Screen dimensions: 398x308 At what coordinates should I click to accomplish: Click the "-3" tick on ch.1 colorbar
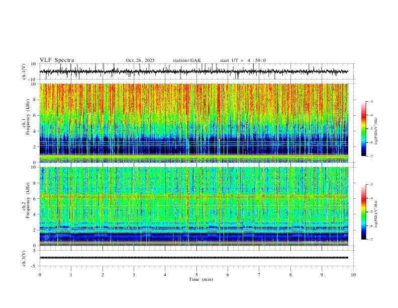pos(370,101)
